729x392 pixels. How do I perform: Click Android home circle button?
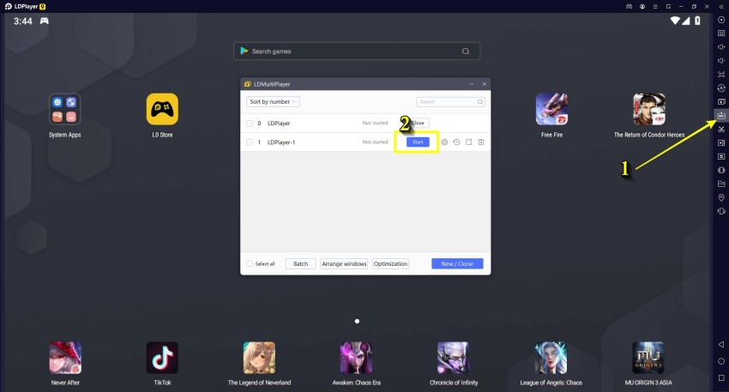pyautogui.click(x=721, y=361)
